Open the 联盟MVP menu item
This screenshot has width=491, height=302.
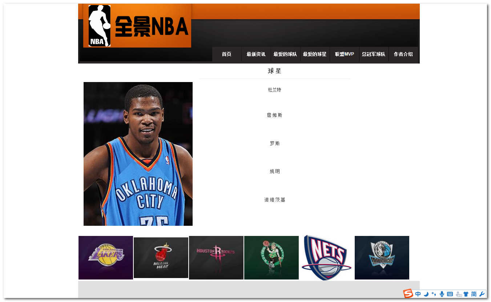click(x=345, y=54)
